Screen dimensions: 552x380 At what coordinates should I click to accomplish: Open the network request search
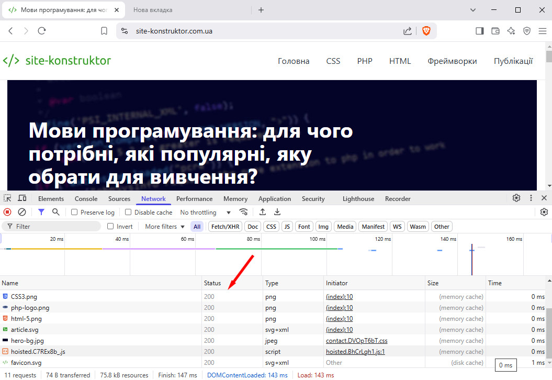click(55, 212)
